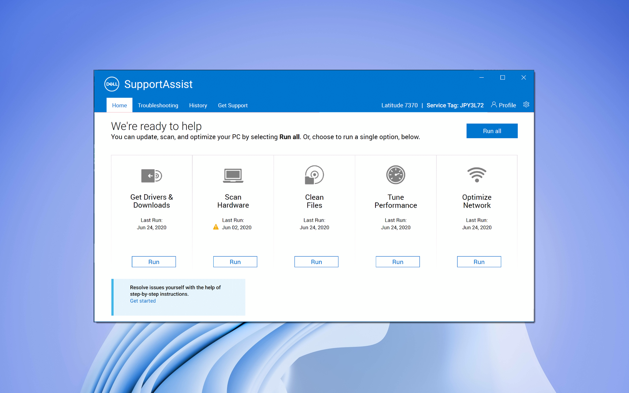Run Get Drivers & Downloads

click(154, 262)
